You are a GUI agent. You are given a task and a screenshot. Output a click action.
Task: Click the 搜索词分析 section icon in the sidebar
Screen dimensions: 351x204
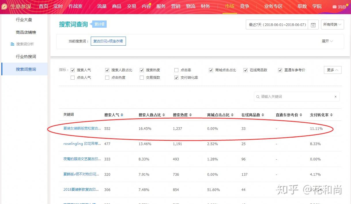(x=12, y=44)
